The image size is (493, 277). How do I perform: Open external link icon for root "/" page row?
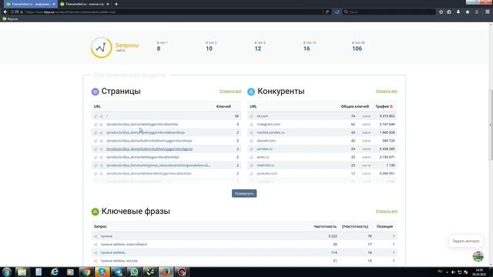click(96, 116)
